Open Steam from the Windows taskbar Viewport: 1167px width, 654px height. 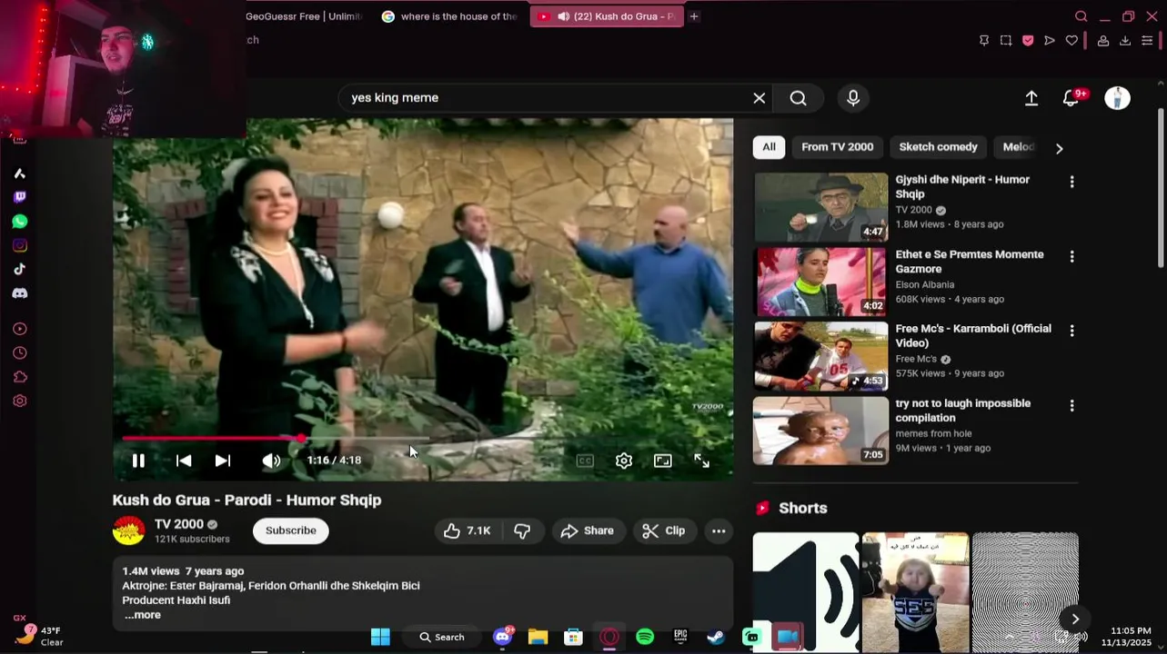tap(717, 637)
